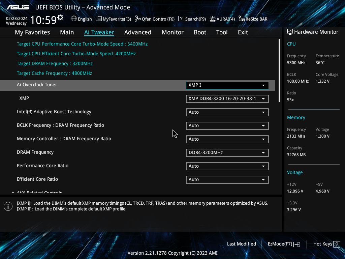This screenshot has width=345, height=259.
Task: Open the DRAM Frequency dropdown
Action: [227, 153]
